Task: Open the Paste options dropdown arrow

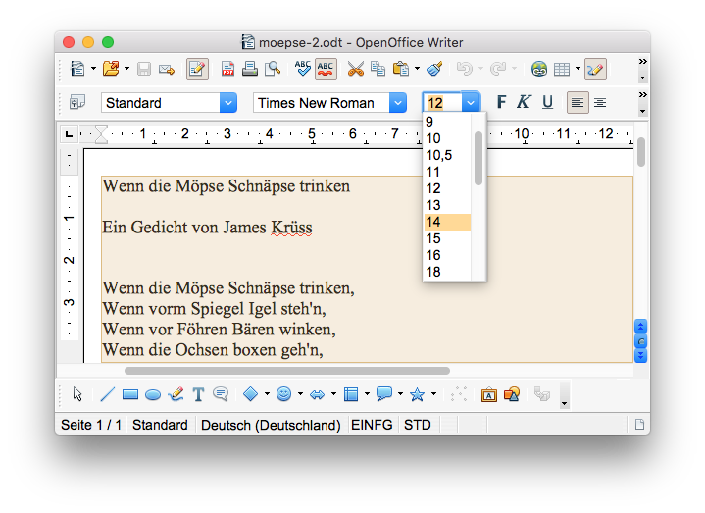Action: pos(418,69)
